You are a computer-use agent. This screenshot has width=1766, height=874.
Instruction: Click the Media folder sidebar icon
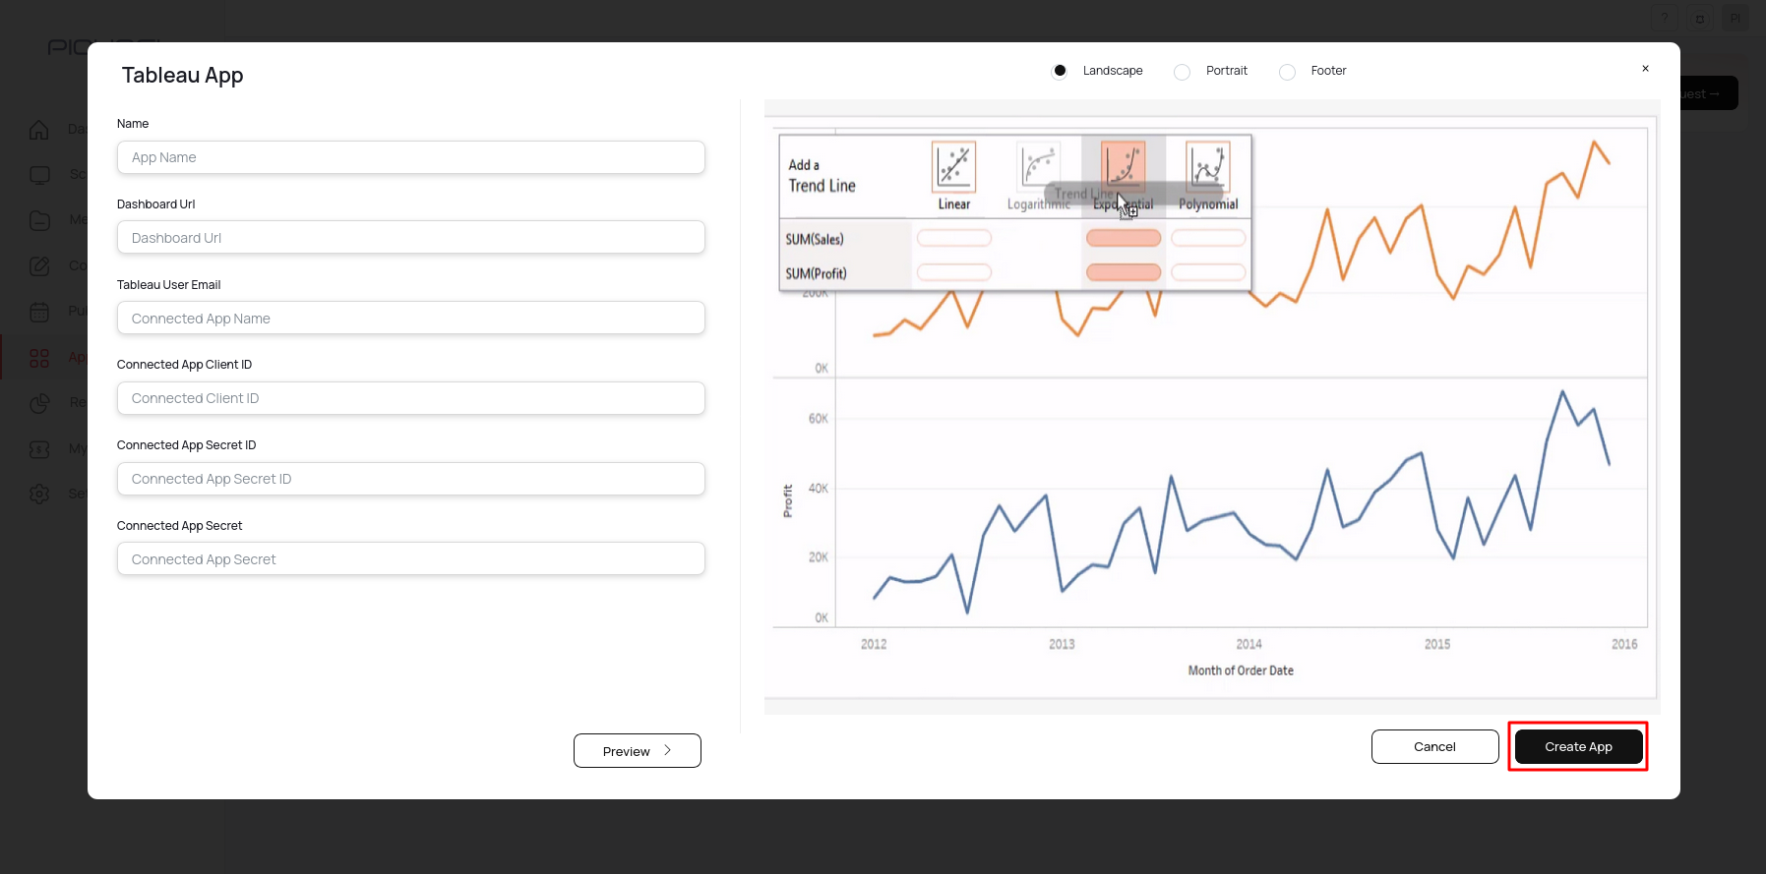(x=39, y=220)
